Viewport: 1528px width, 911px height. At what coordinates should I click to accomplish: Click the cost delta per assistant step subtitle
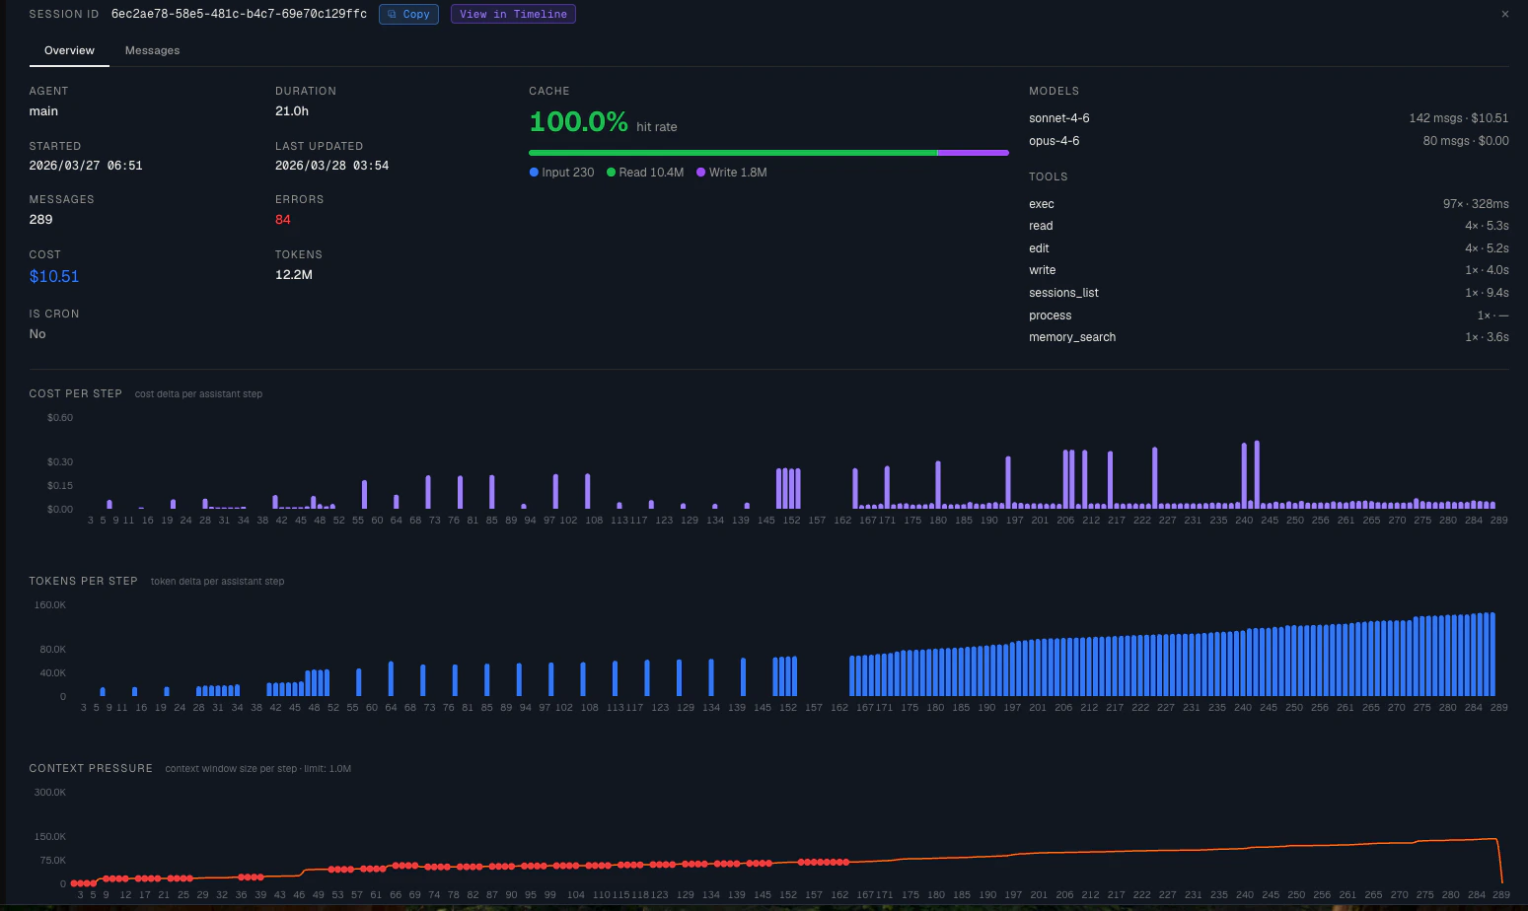(x=198, y=393)
